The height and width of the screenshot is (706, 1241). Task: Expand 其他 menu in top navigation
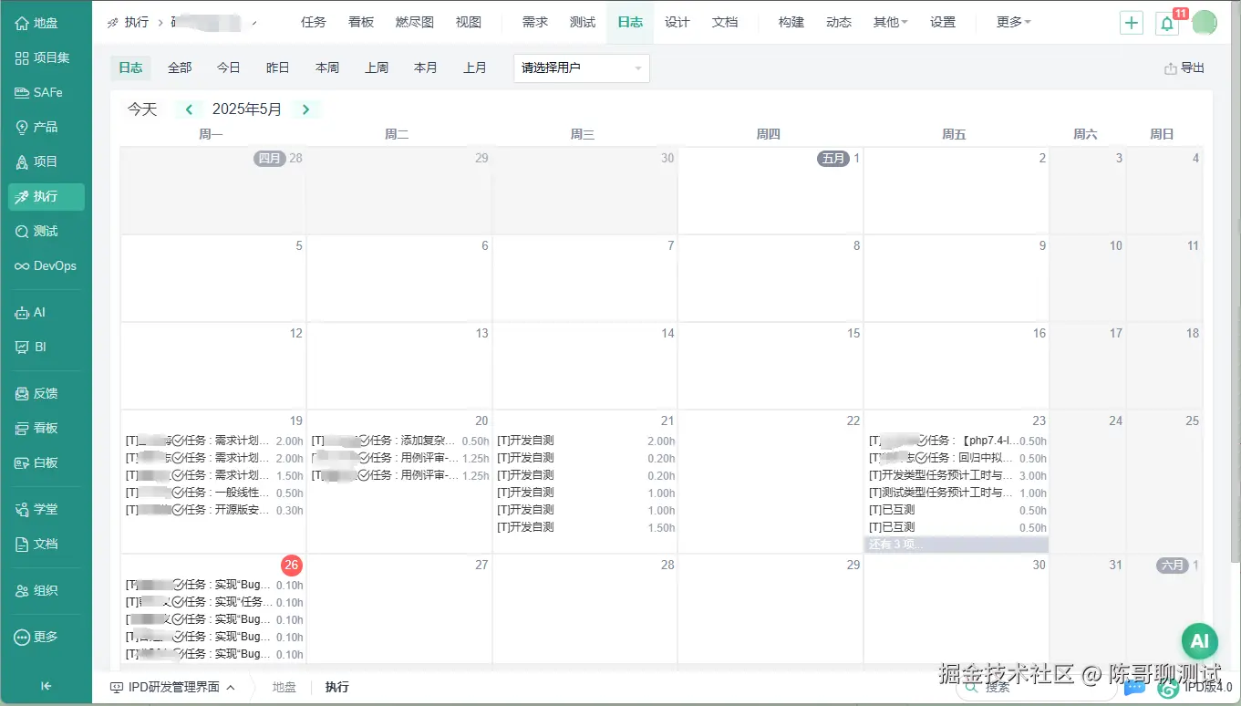pos(890,22)
